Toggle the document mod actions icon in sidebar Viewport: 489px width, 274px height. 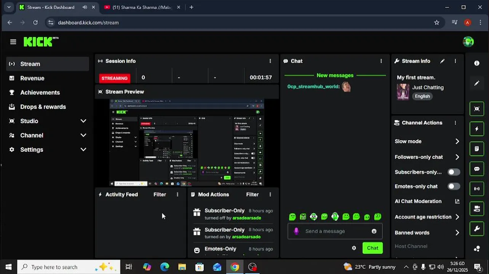[x=477, y=149]
